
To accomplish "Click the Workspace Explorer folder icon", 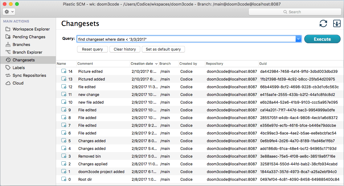I will [x=8, y=29].
